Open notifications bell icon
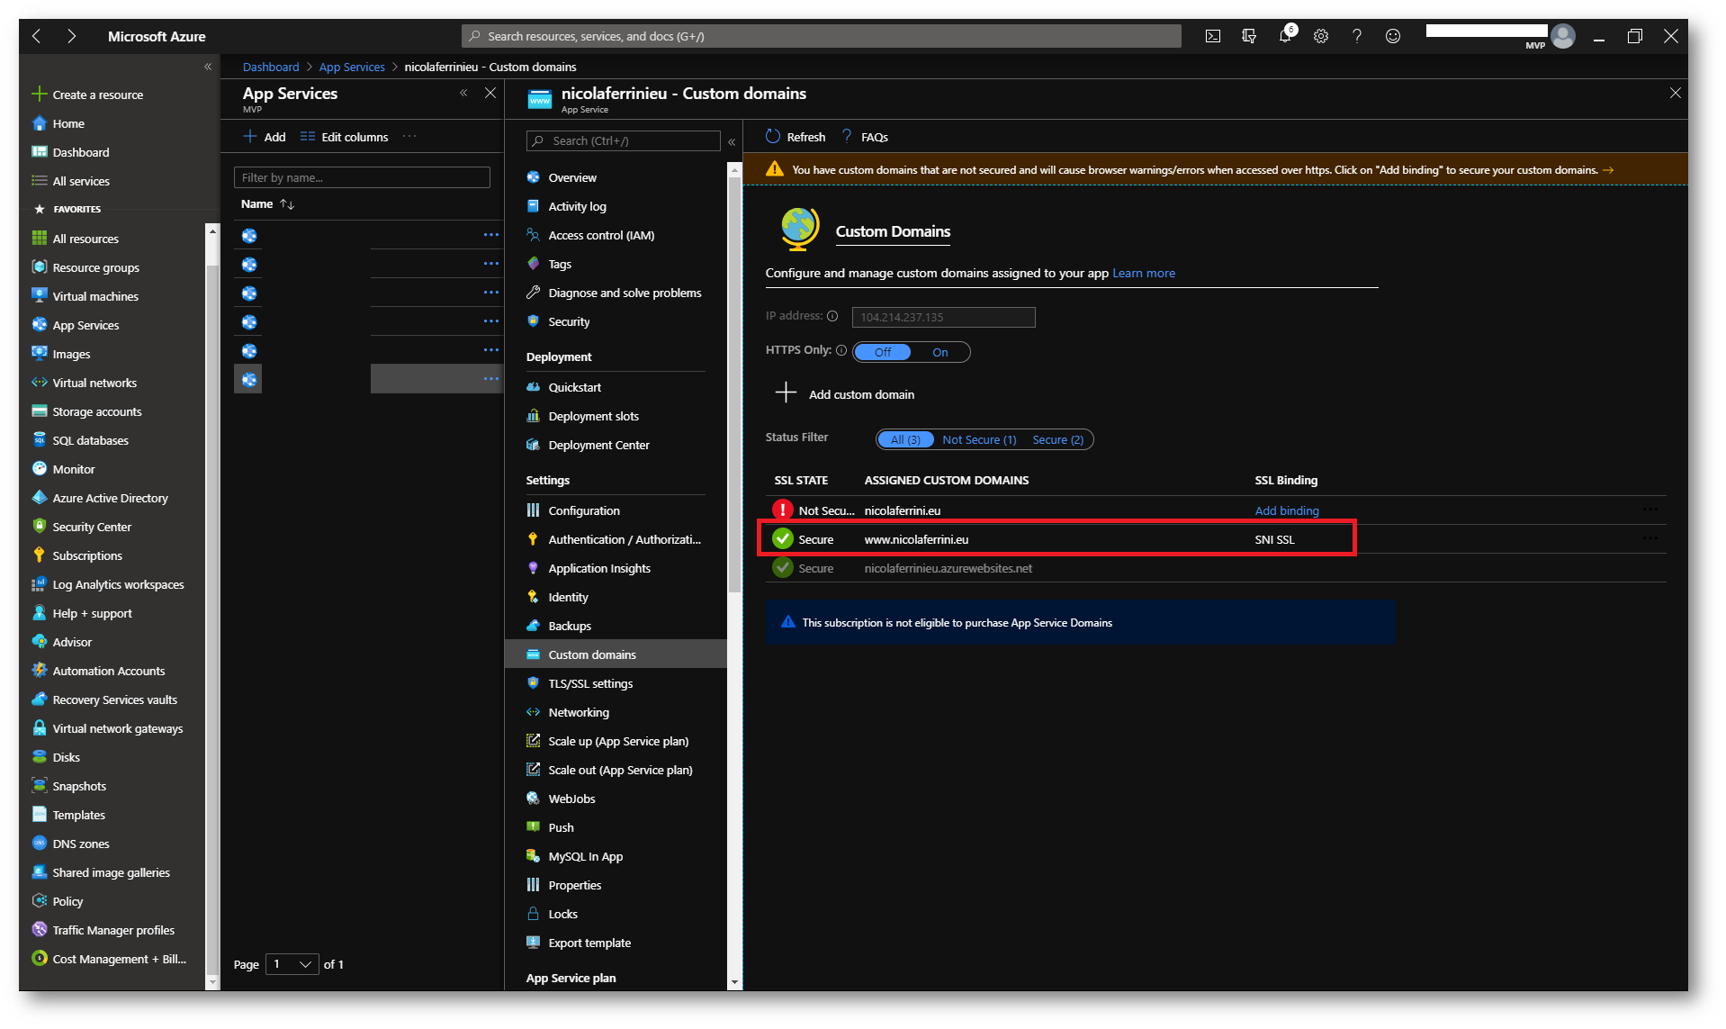 click(1285, 36)
